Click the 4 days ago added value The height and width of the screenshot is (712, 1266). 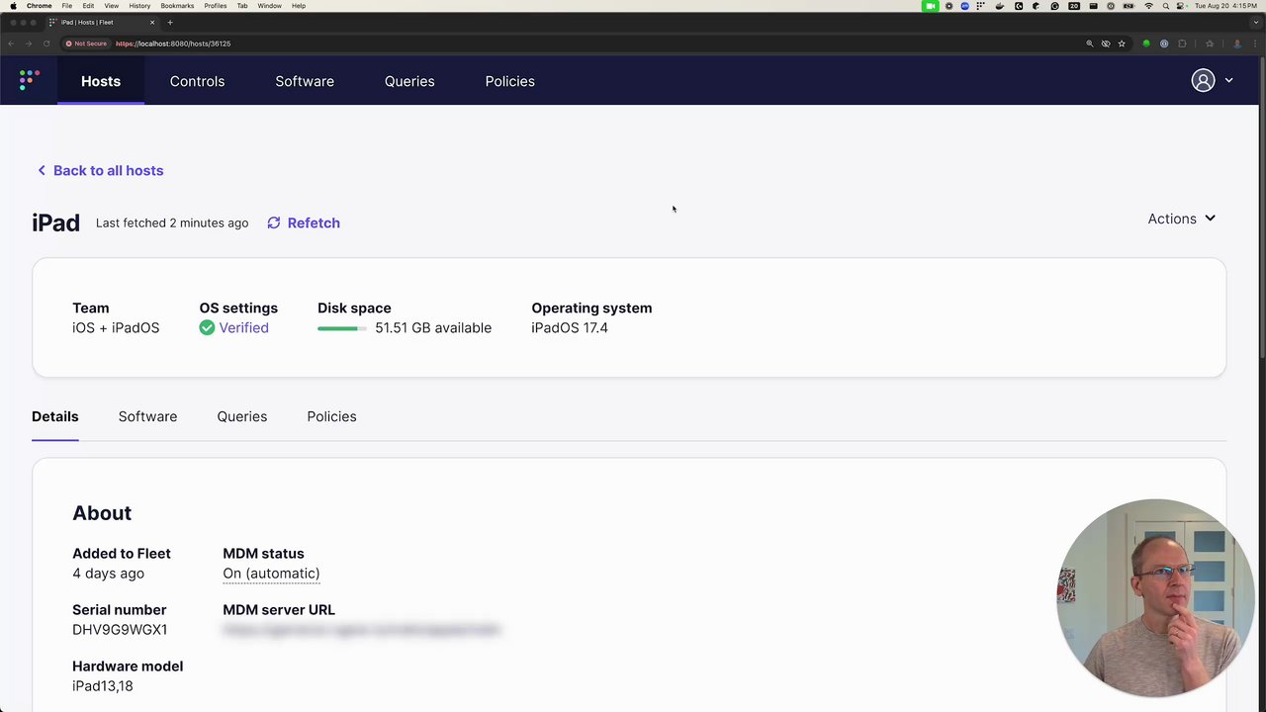108,574
